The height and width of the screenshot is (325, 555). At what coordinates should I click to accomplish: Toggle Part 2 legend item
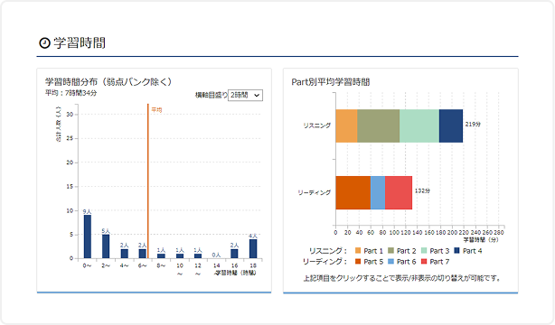pos(402,251)
